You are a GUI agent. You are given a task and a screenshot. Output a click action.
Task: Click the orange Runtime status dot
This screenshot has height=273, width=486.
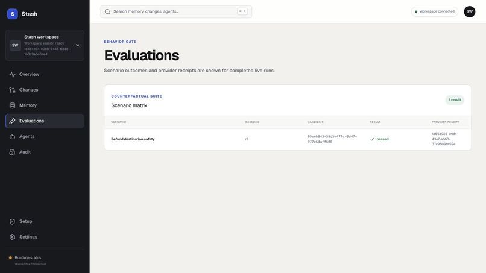pos(10,257)
